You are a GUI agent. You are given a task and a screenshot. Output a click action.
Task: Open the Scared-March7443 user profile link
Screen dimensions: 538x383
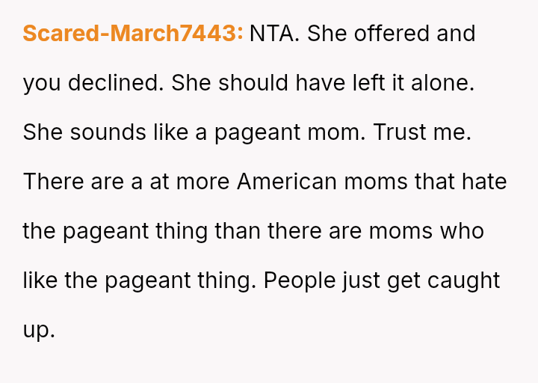133,34
